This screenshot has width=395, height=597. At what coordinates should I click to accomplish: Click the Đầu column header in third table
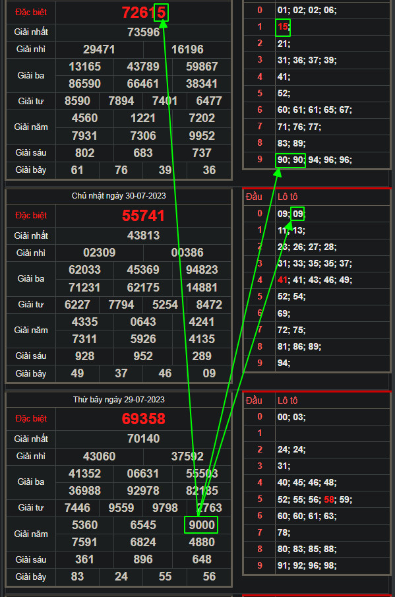pos(254,400)
